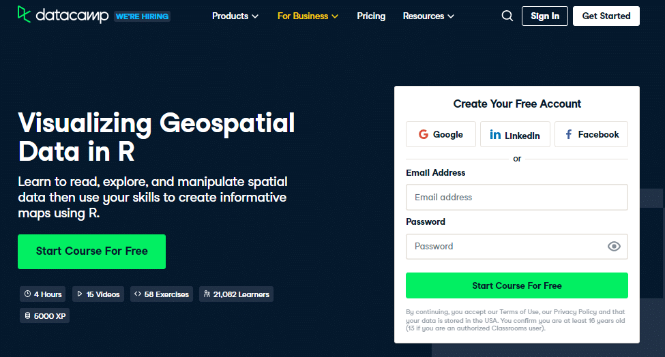665x357 pixels.
Task: Open the Terms of Use link
Action: (518, 311)
